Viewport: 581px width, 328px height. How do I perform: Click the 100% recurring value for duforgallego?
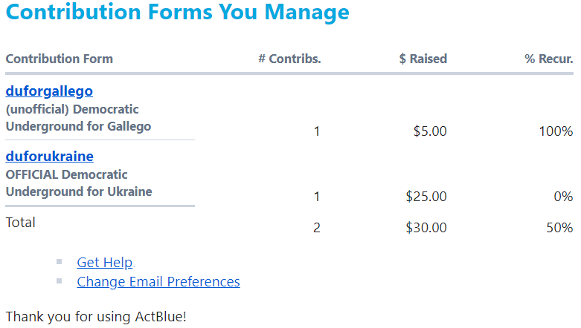point(556,131)
